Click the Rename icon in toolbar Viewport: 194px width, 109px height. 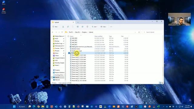78,27
